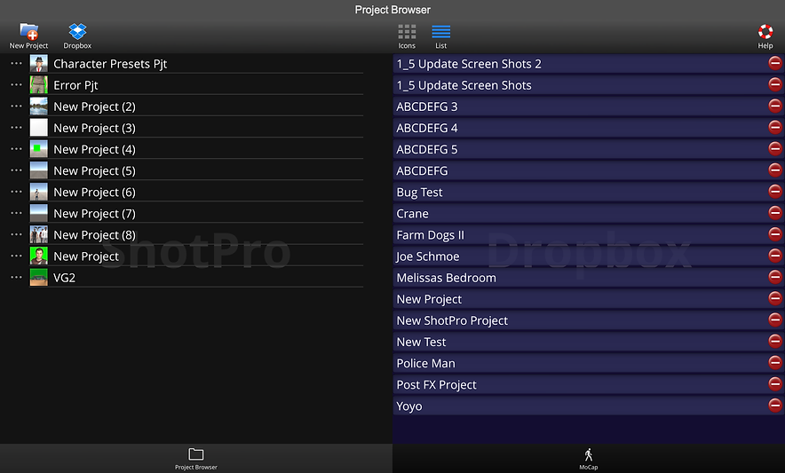Remove ABCDEFG 4 using red minus icon
The image size is (785, 473).
pos(775,127)
